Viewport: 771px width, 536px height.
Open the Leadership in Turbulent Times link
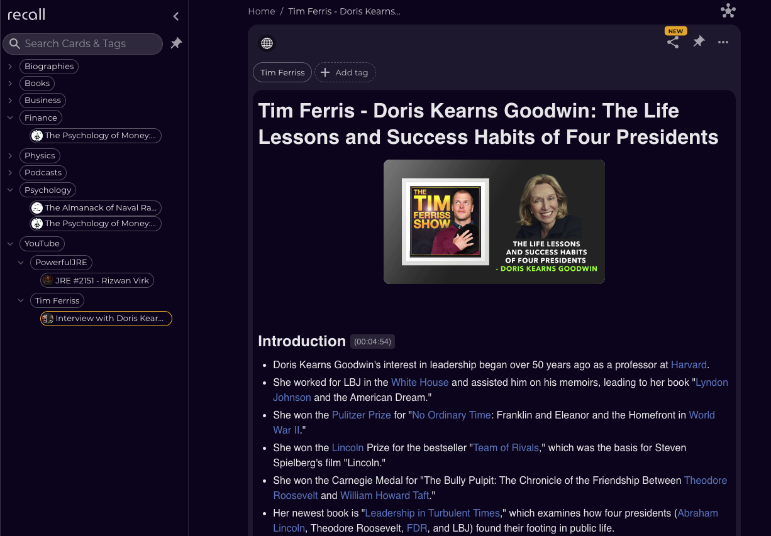coord(433,513)
